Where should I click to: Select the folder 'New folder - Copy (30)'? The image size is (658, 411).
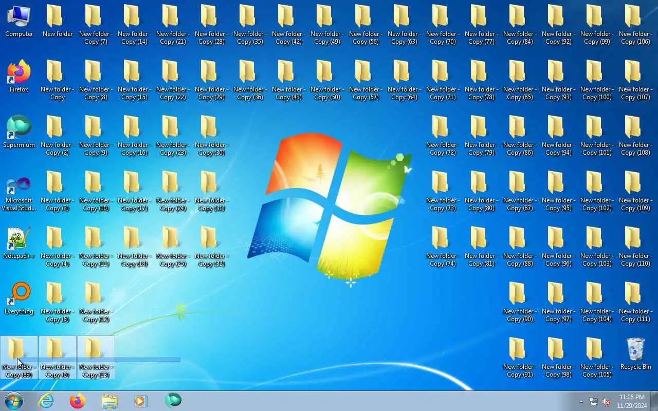212,136
